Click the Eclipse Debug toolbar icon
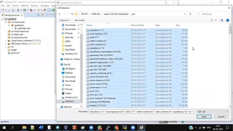 pos(18,10)
